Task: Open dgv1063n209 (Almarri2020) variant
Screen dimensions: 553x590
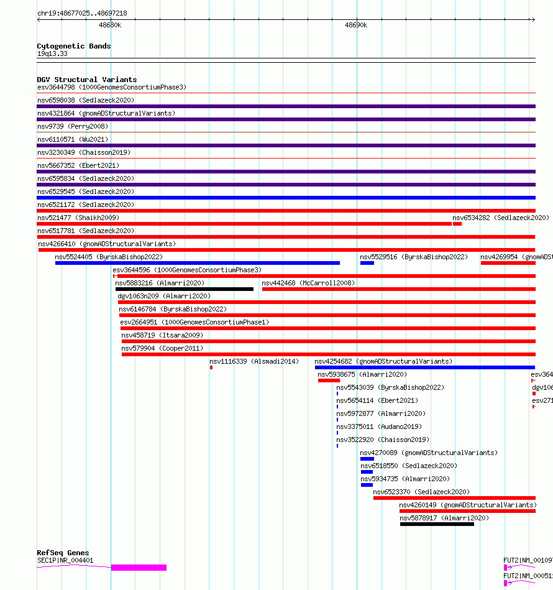Action: point(164,296)
